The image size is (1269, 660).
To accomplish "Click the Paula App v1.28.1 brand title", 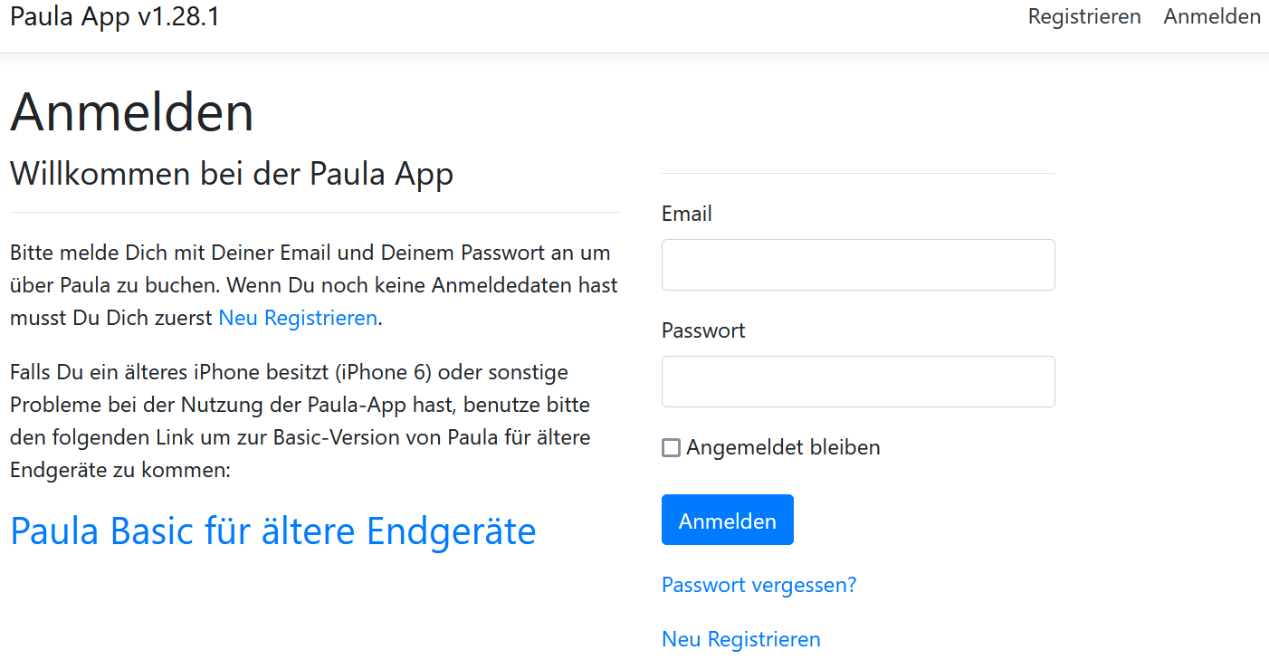I will 115,17.
